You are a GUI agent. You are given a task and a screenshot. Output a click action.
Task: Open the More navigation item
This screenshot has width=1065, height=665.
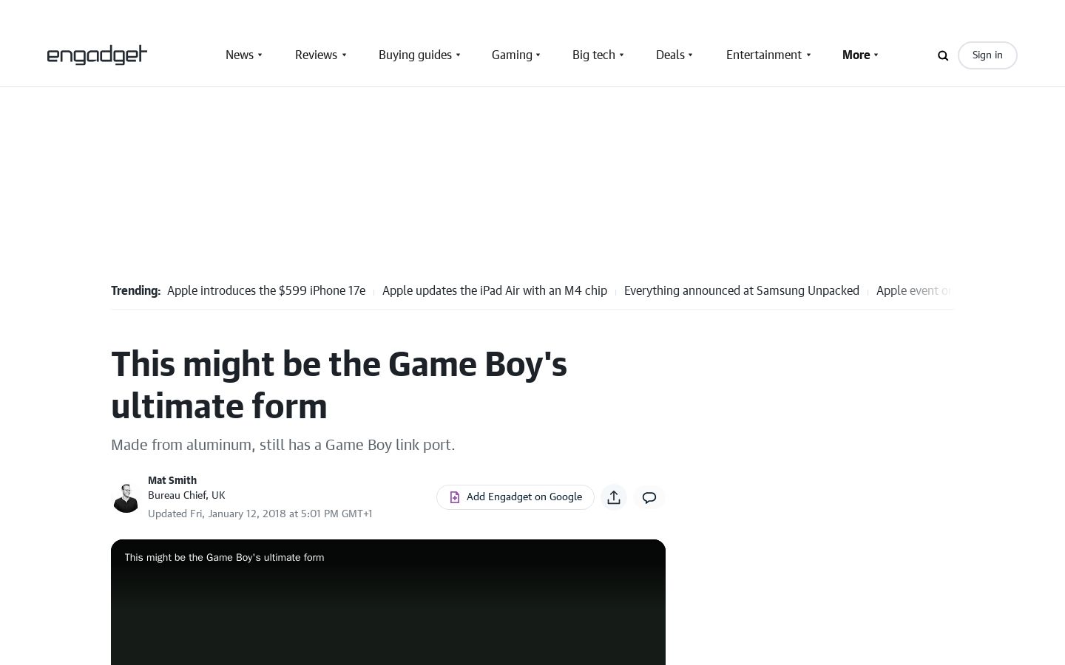(x=856, y=55)
